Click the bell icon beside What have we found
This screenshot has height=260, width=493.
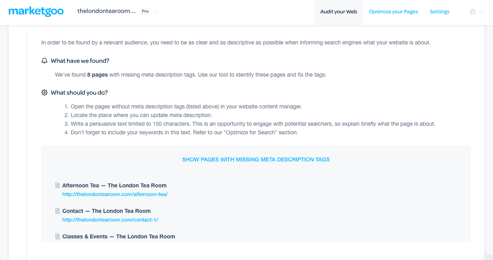tap(44, 61)
